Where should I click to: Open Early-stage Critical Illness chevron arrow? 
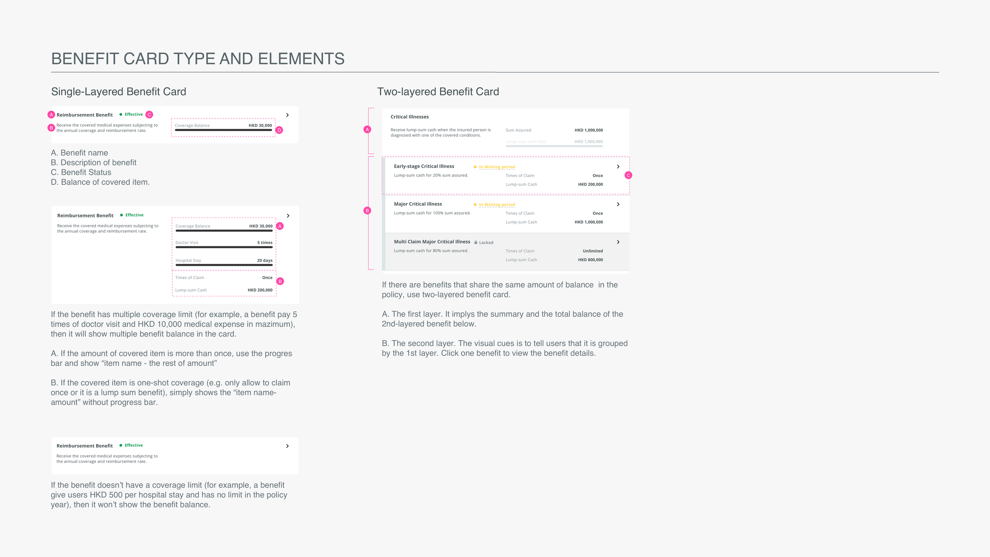[618, 166]
